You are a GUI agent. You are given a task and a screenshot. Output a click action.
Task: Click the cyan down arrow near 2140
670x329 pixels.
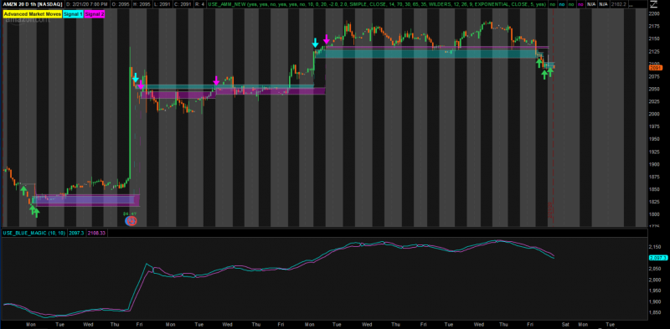click(x=315, y=44)
